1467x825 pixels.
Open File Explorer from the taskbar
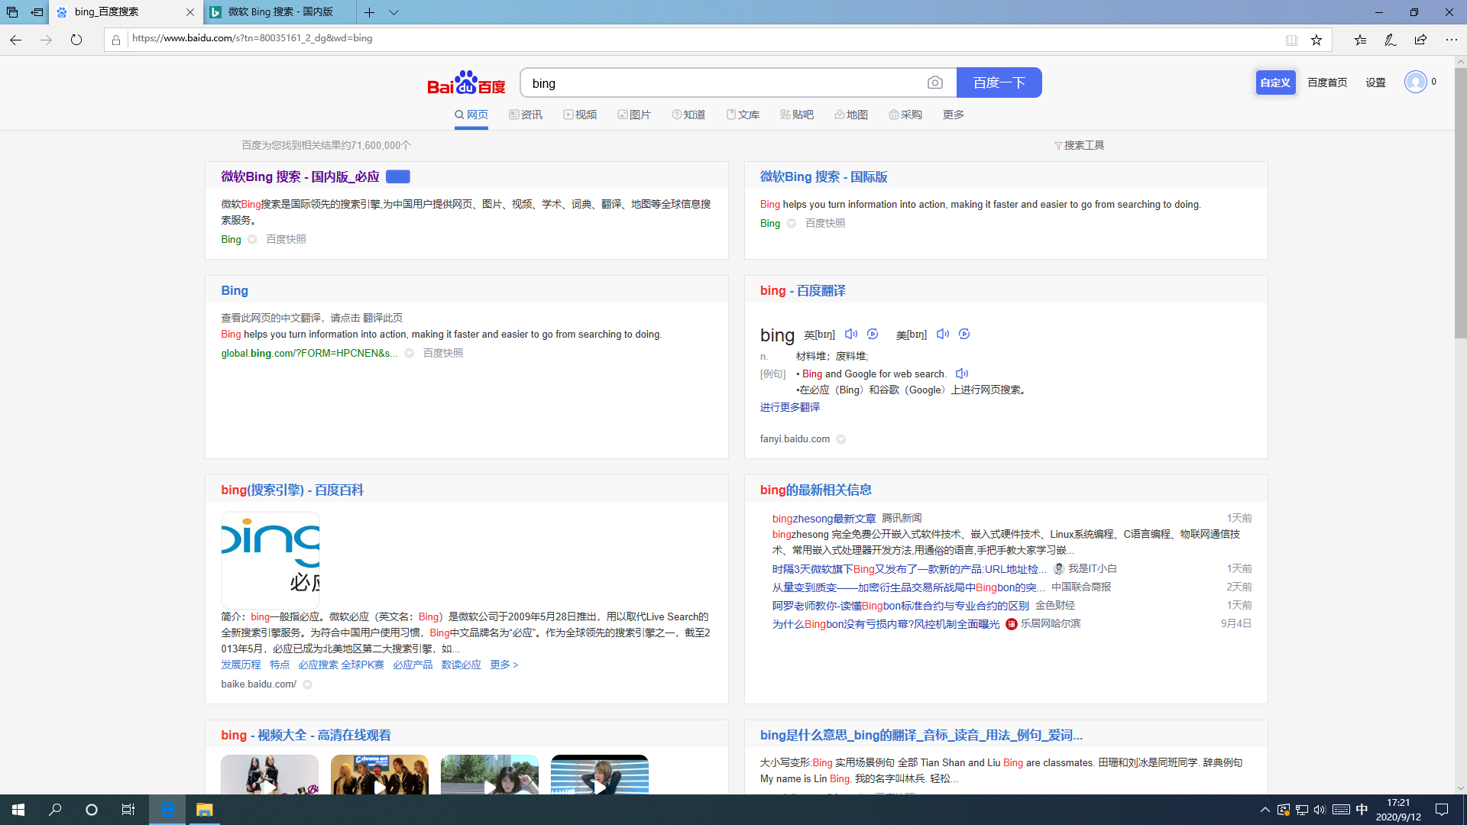pyautogui.click(x=203, y=809)
